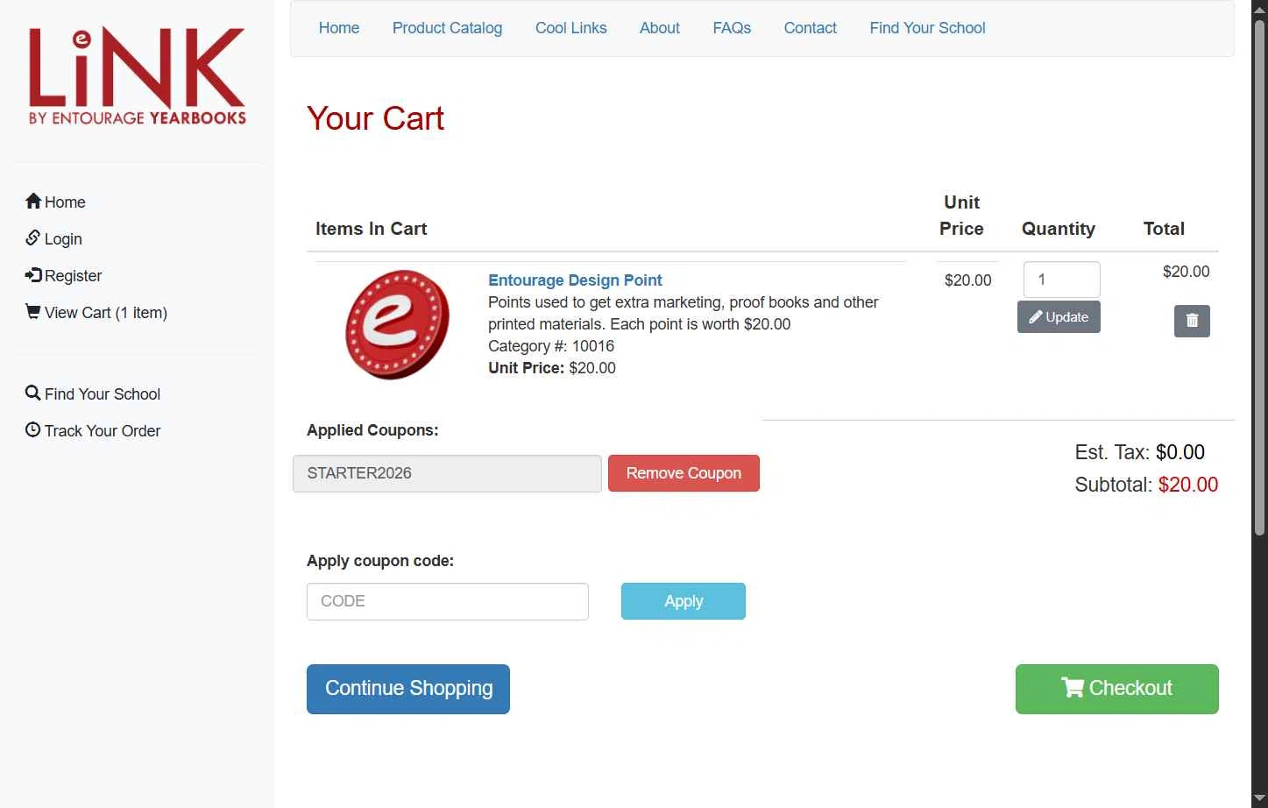Click the Total column header
This screenshot has width=1268, height=808.
point(1164,229)
